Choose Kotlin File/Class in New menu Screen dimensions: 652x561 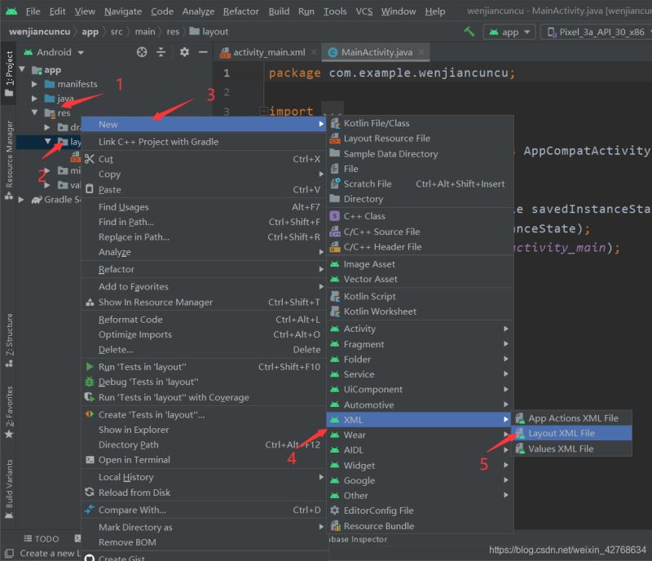click(377, 123)
